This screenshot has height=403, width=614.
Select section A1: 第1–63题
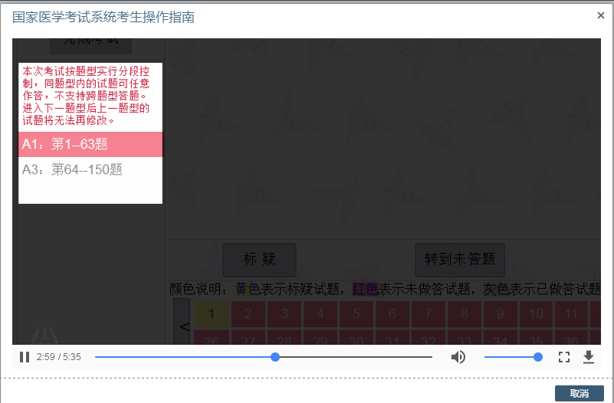tap(90, 144)
